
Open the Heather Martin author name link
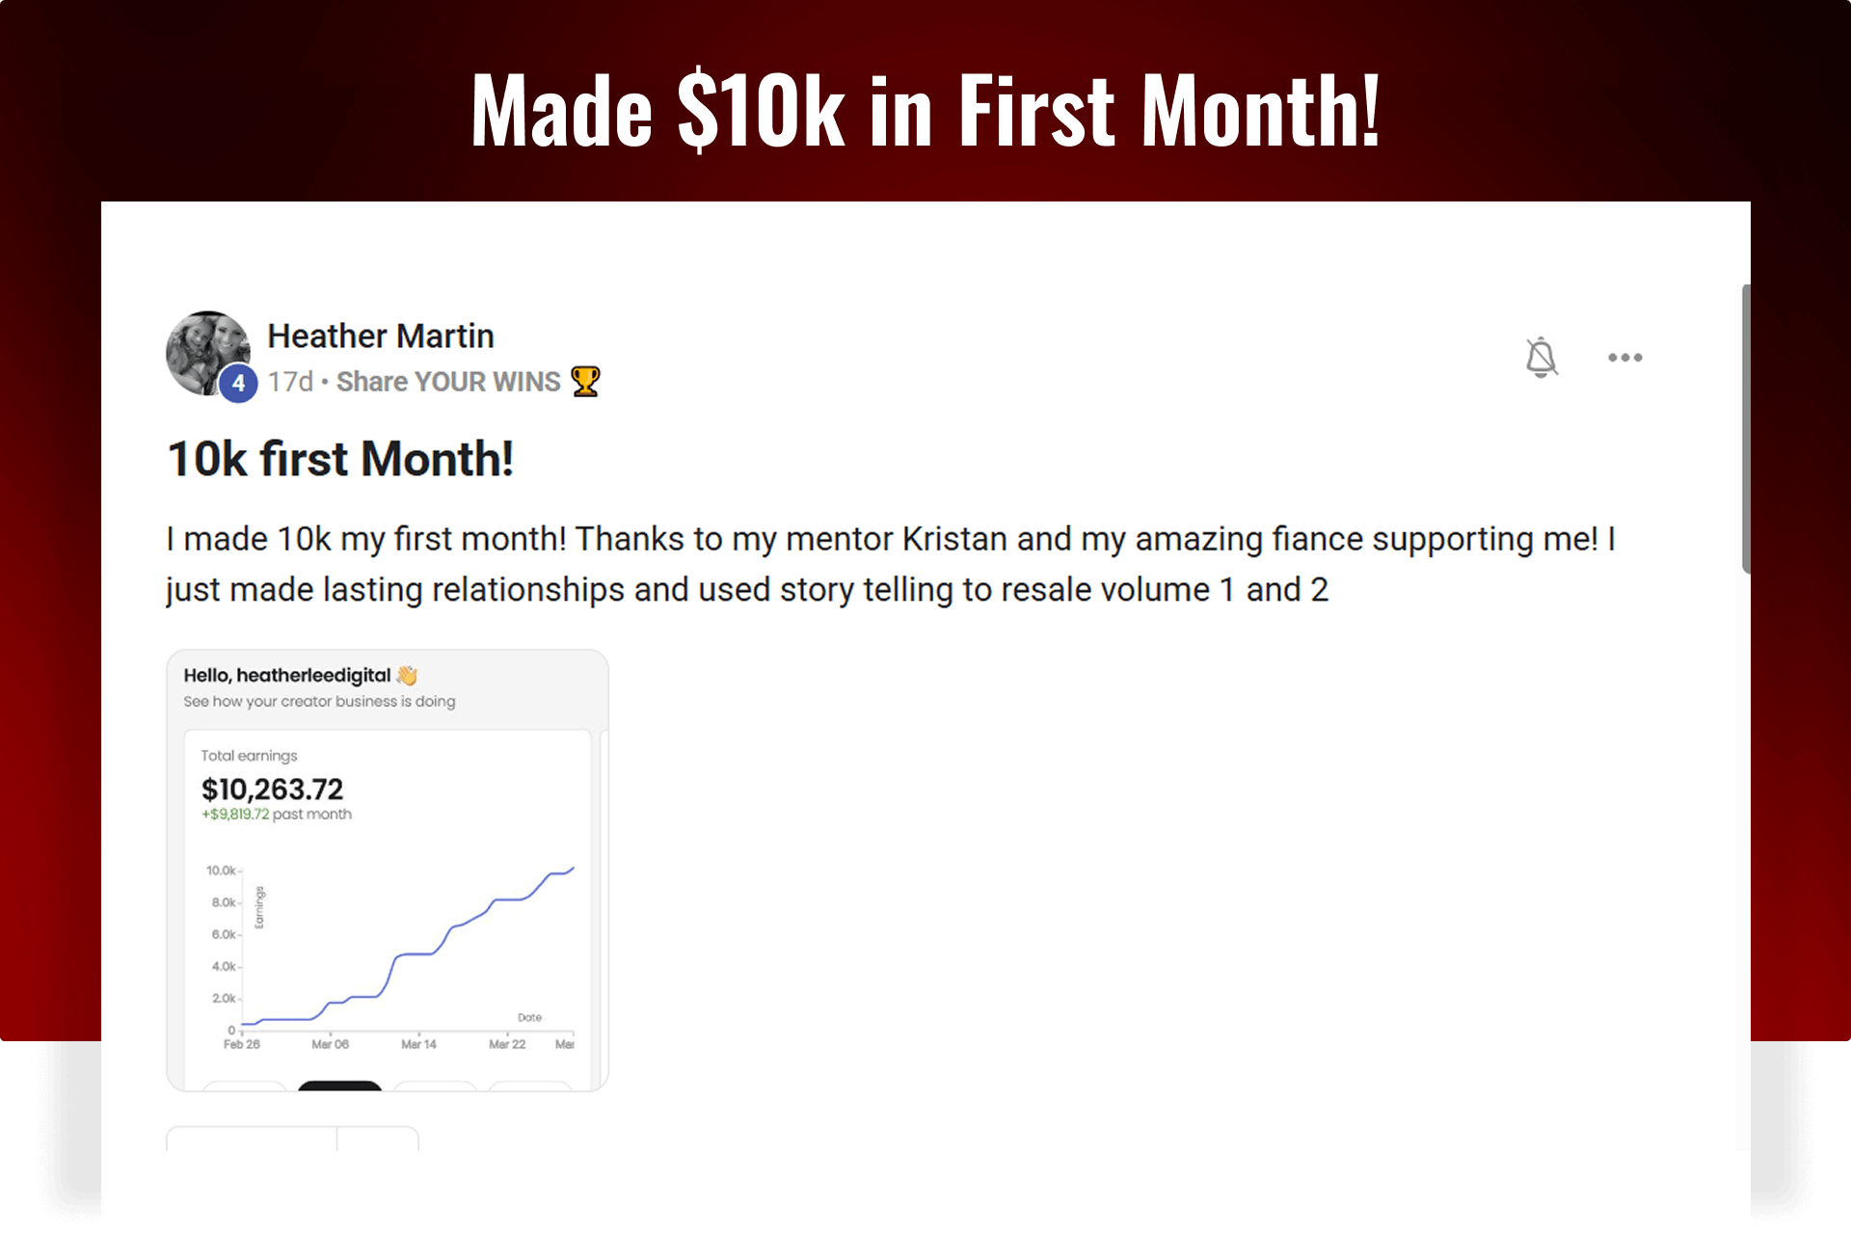click(380, 336)
